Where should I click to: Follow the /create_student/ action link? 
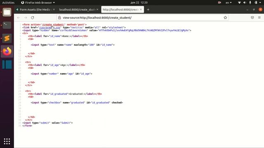pyautogui.click(x=53, y=25)
